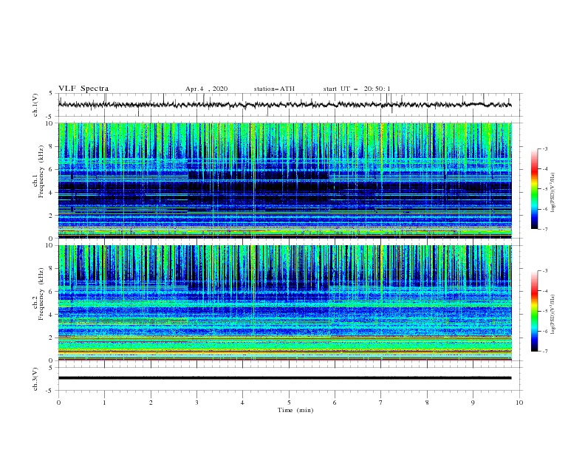Click the ch.2 color bar "log(PSD)(V²/Hz)" label

553,315
